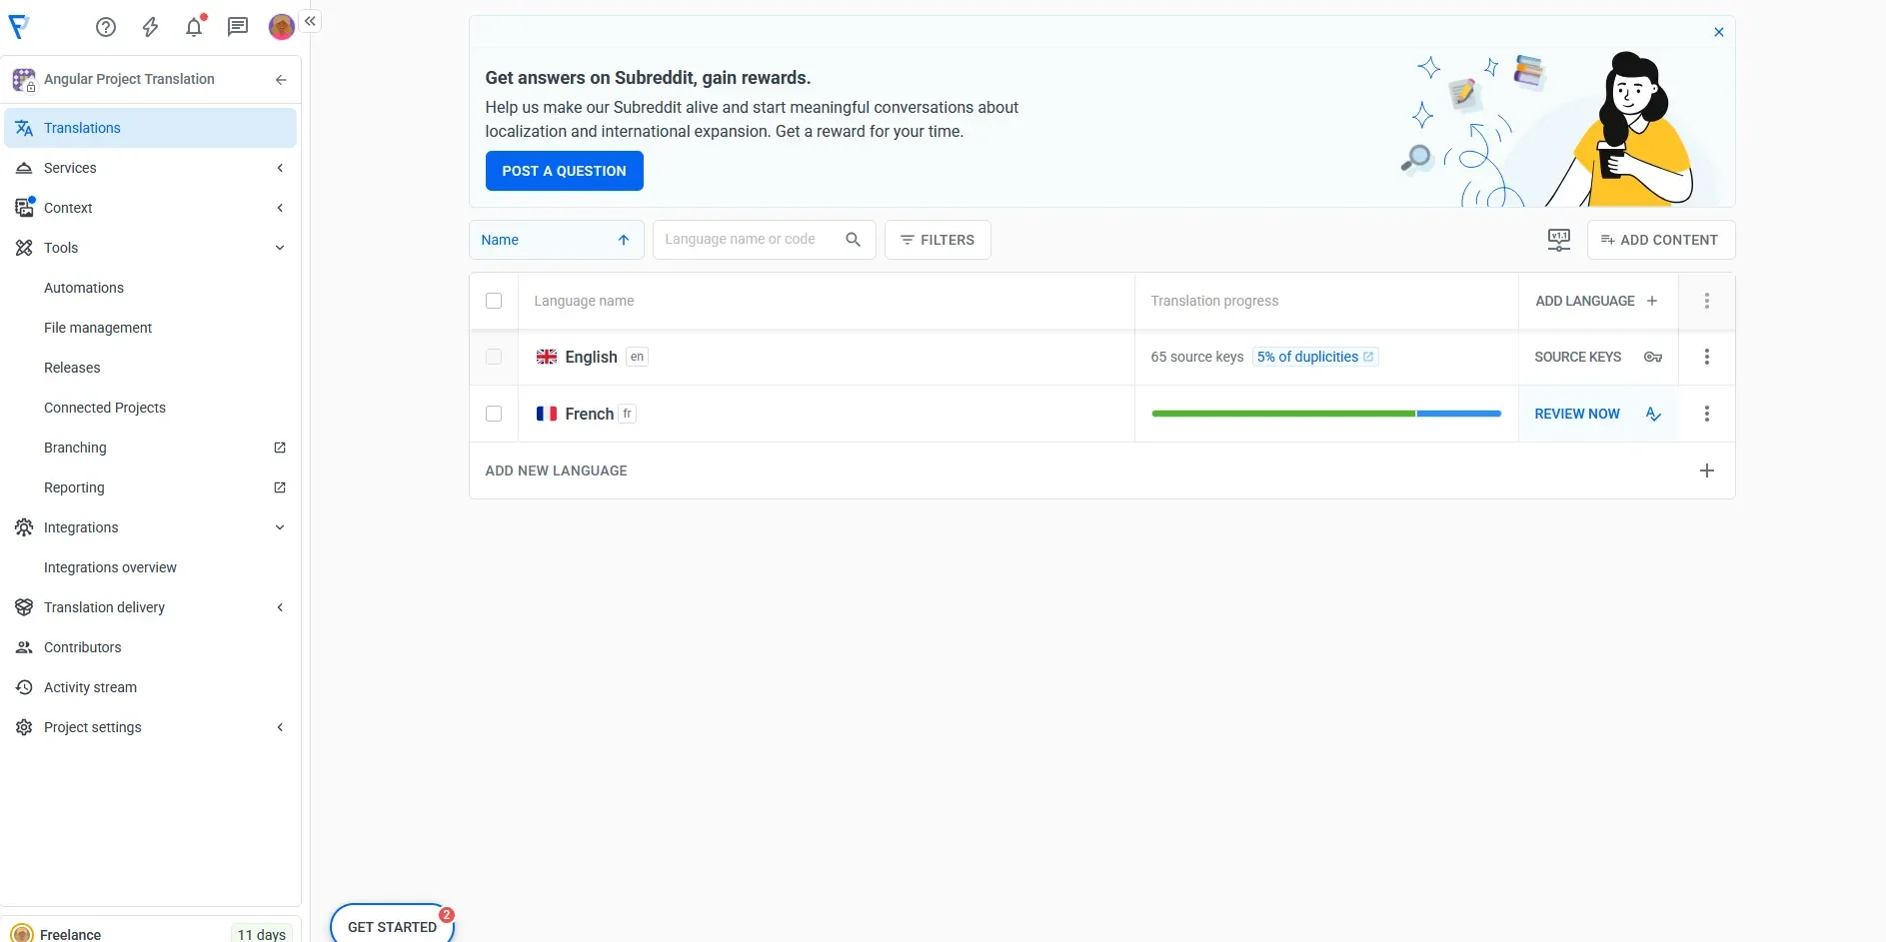Screen dimensions: 1886x942
Task: Collapse sidebar with double chevron icon
Action: 311,21
